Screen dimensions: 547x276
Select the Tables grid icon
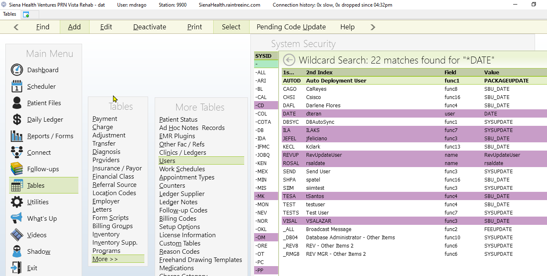tap(17, 185)
